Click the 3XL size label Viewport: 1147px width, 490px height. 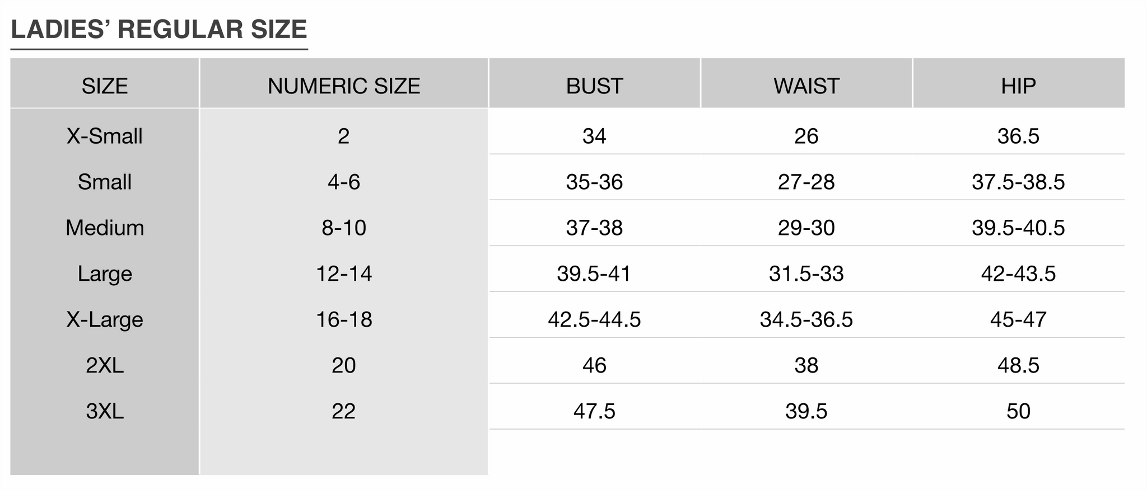click(105, 411)
